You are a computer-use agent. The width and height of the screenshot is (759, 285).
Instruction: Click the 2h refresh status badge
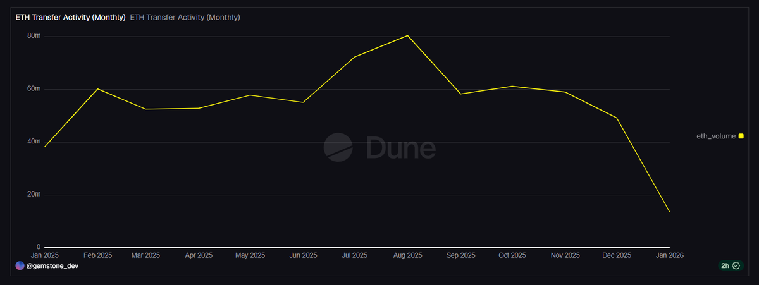click(730, 266)
